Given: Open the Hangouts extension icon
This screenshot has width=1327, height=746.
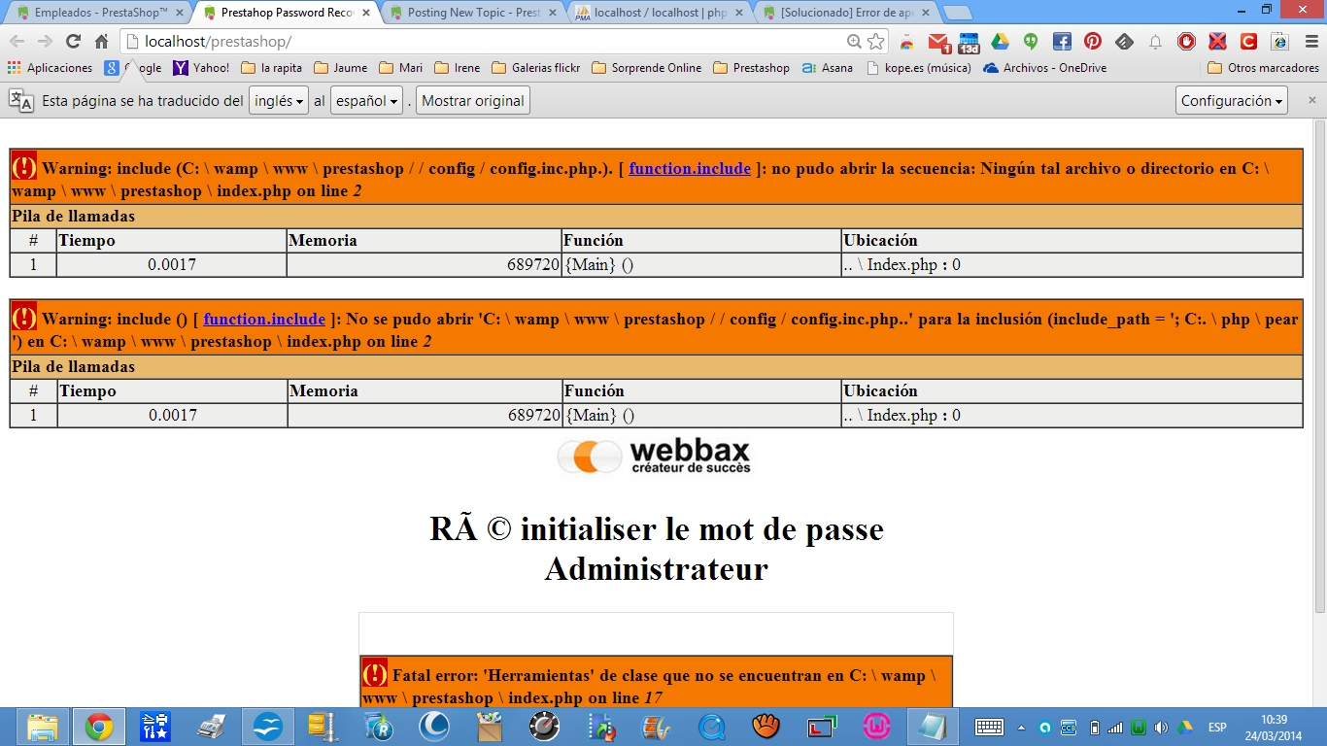Looking at the screenshot, I should [x=1031, y=42].
